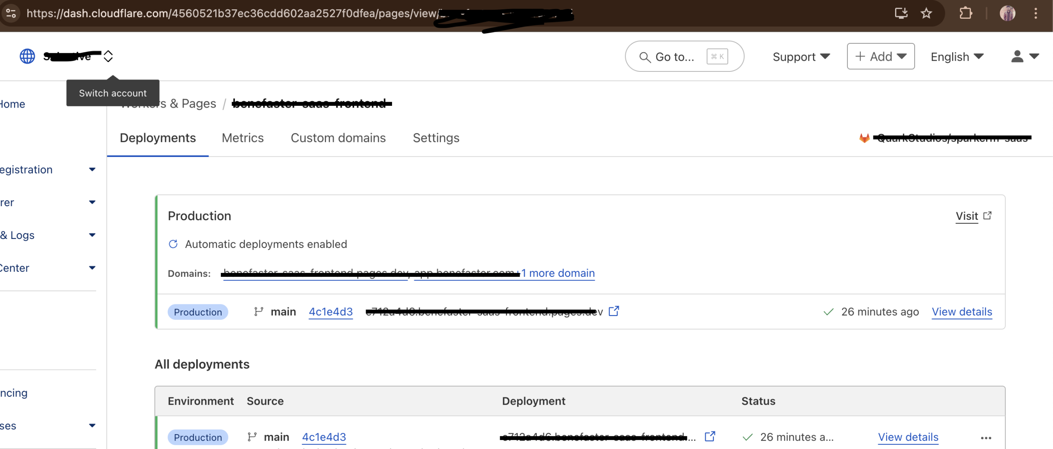Click the 'All deployments' heading
The image size is (1053, 449).
pos(202,364)
